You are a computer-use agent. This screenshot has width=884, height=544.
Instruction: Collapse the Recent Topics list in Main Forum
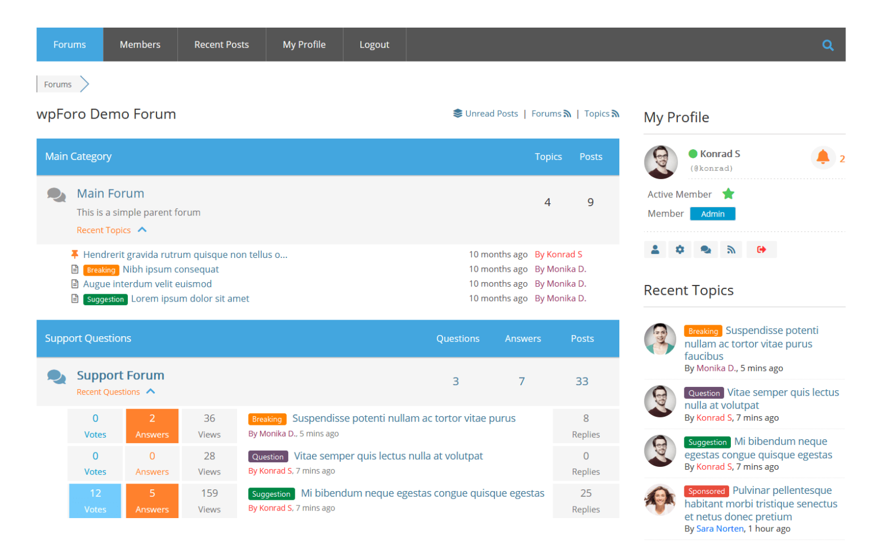[142, 229]
